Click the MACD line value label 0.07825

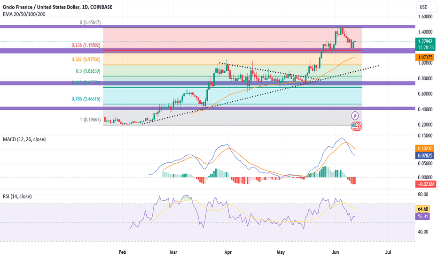tap(425, 156)
